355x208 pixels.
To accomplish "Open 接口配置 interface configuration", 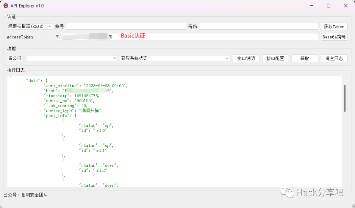I will (275, 58).
